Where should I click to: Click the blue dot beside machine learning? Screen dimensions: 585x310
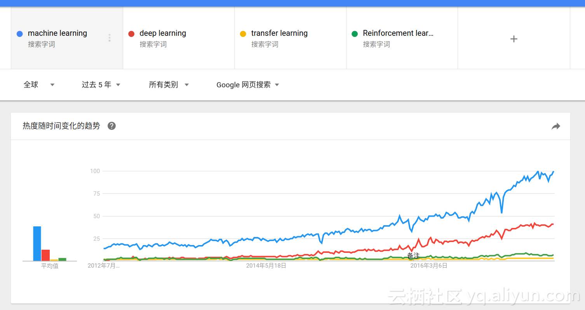(20, 34)
